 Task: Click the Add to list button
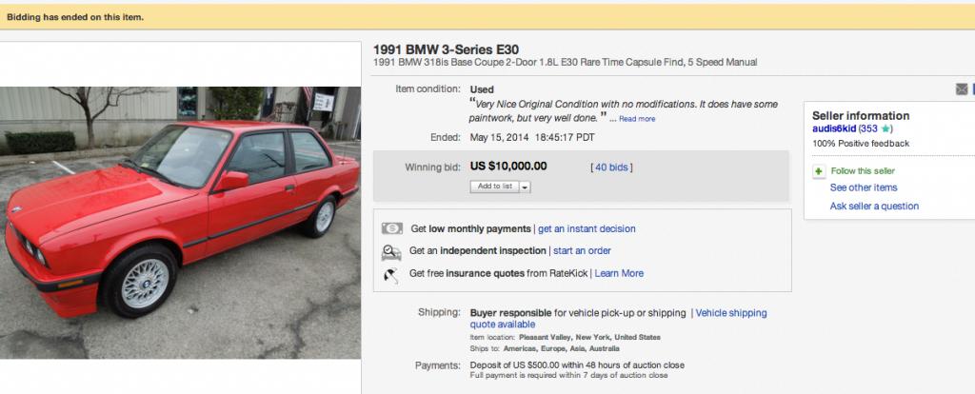(x=495, y=187)
